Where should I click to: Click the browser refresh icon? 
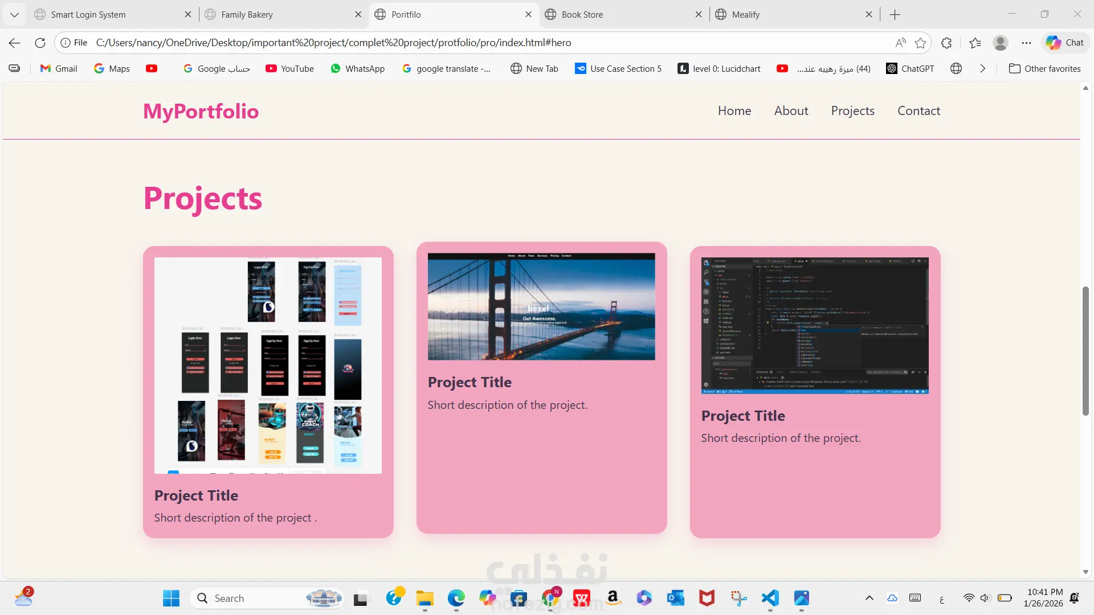(x=40, y=43)
